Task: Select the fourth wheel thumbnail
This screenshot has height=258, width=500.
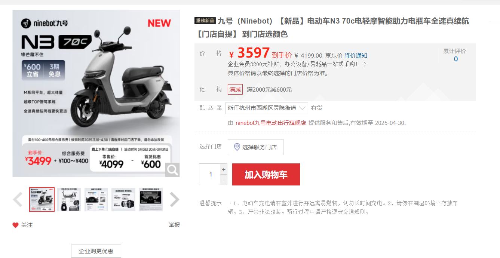Action: pyautogui.click(x=123, y=199)
